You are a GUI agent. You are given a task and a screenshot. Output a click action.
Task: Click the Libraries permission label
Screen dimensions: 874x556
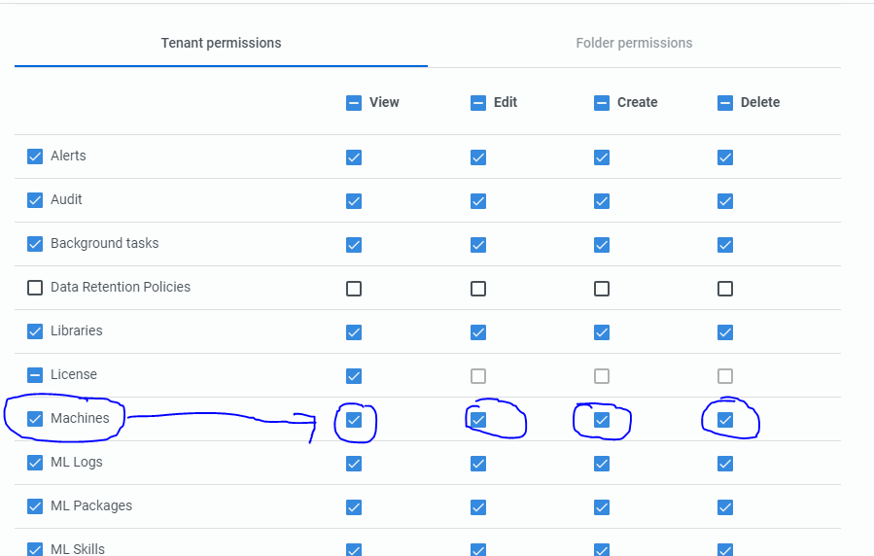coord(77,330)
